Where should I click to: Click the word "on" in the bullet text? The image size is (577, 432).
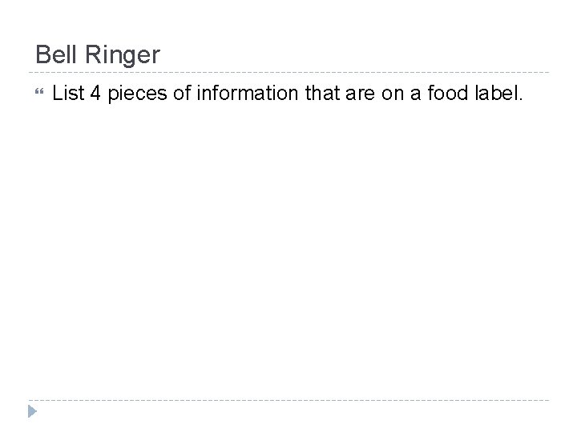(392, 94)
